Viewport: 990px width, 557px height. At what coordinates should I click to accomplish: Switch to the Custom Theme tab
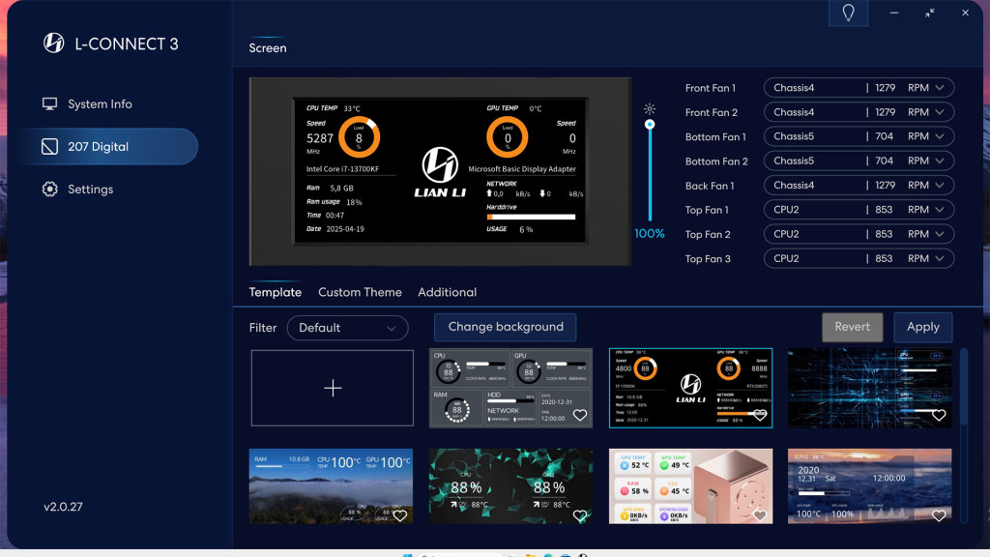click(x=360, y=292)
